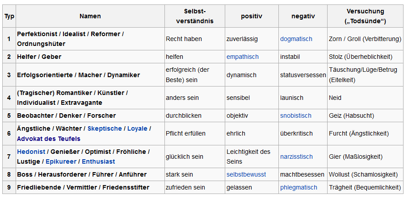Screen dimensions: 408x198
Task: Click the phlegmatisch link
Action: coord(299,187)
